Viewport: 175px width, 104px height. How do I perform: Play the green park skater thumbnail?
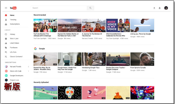tap(45, 93)
